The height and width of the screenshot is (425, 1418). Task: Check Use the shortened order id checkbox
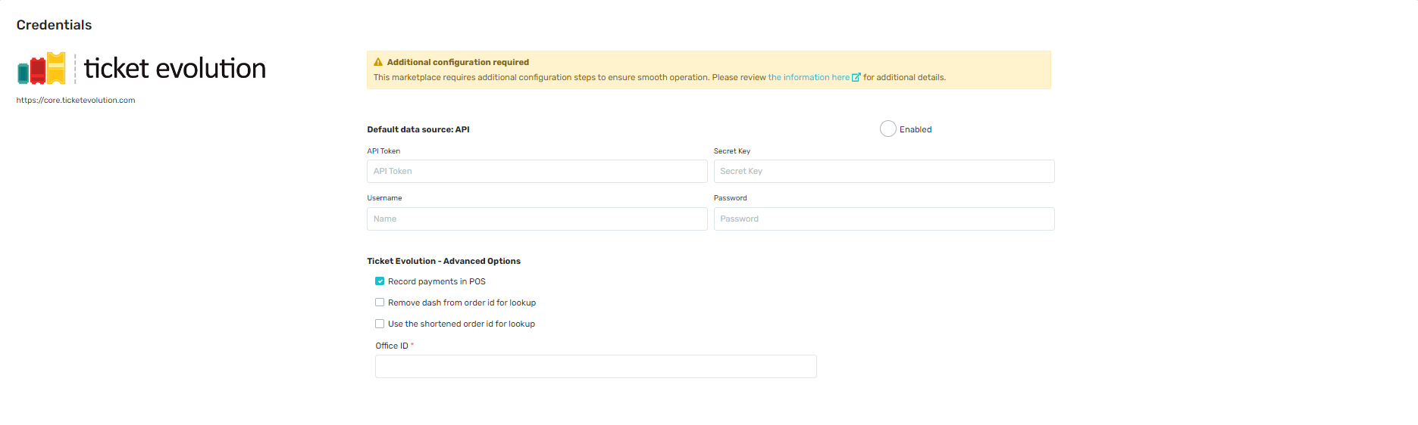380,324
